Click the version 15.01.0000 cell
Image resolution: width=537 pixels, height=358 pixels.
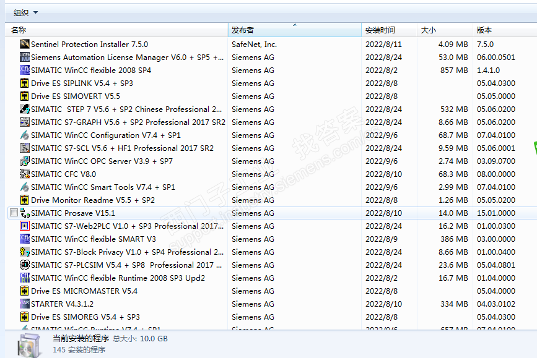496,213
